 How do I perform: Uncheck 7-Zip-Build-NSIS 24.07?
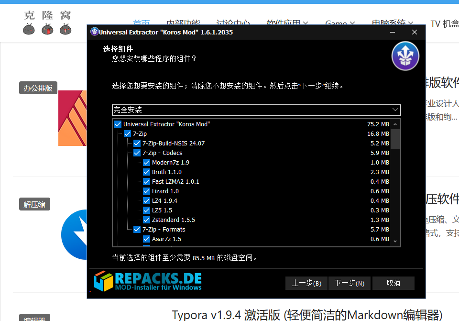(137, 143)
